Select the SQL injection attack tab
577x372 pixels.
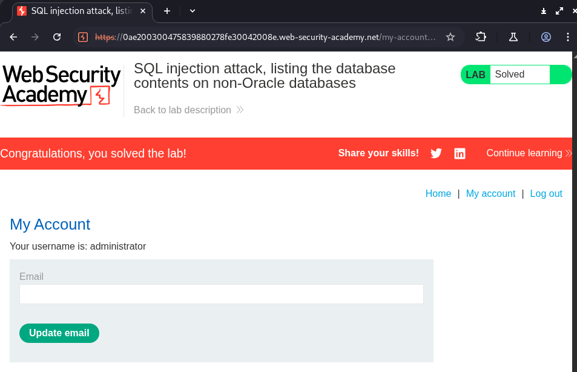83,11
